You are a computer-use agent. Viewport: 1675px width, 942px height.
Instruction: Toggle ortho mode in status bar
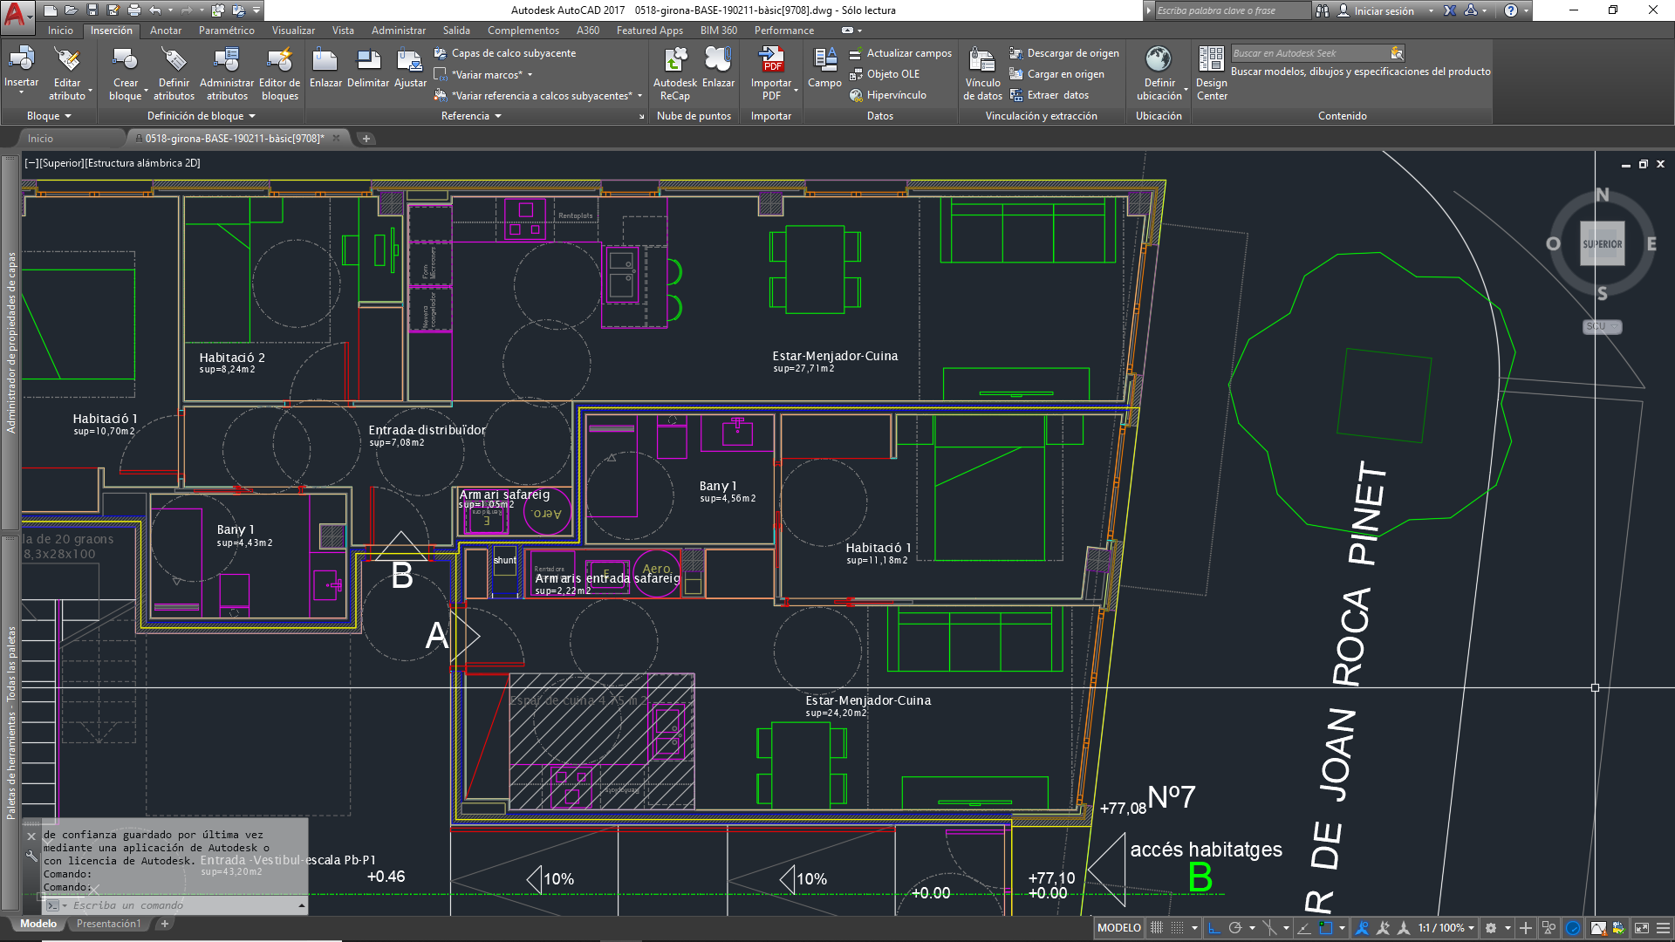(1214, 928)
